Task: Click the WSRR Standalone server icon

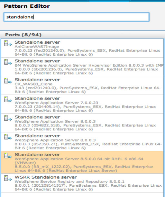Action: pyautogui.click(x=8, y=178)
